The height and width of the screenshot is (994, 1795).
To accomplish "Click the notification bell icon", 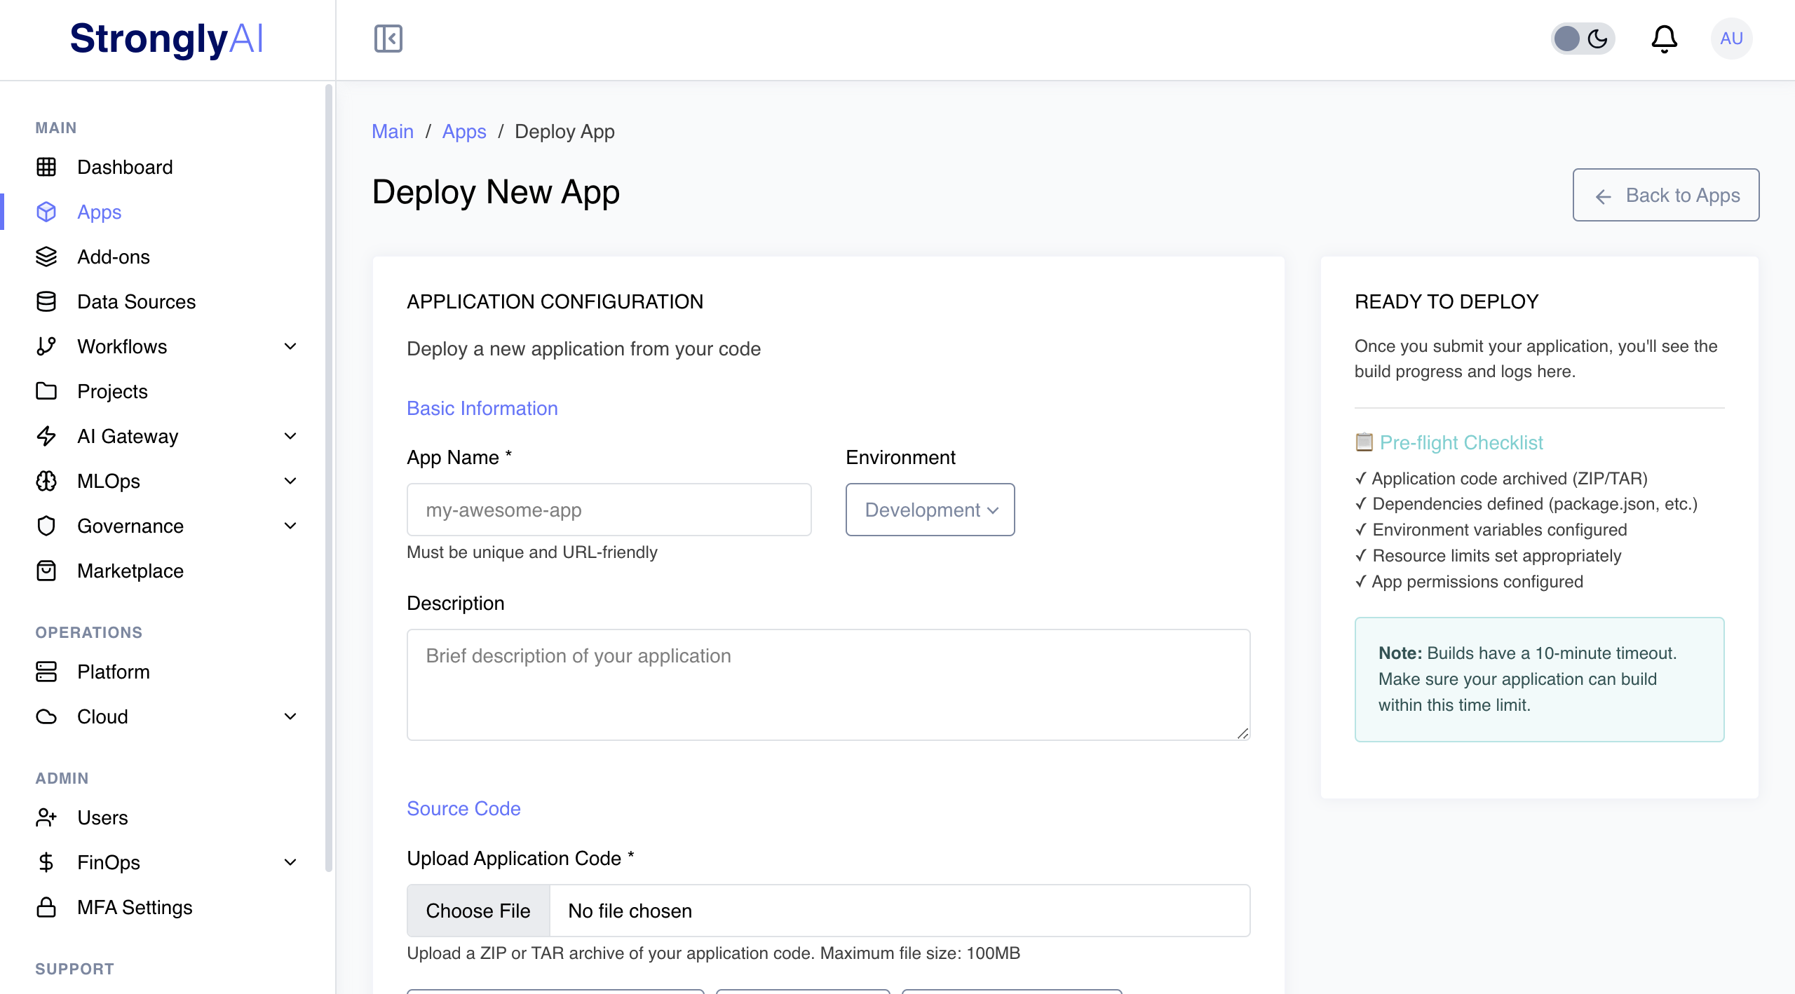I will (x=1665, y=39).
